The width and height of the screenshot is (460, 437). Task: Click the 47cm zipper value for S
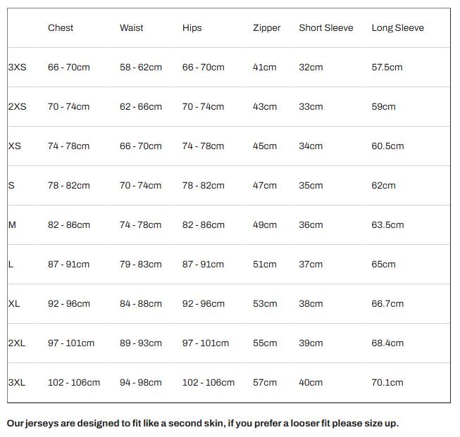[x=265, y=186]
